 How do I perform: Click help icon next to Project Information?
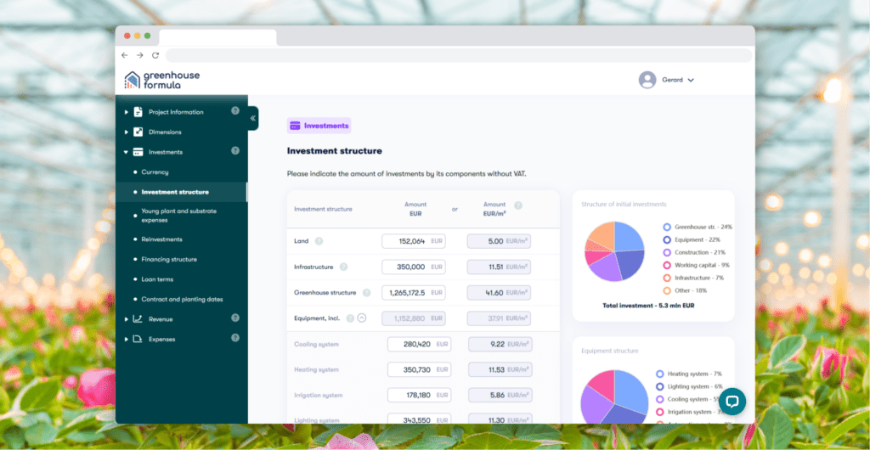point(235,111)
